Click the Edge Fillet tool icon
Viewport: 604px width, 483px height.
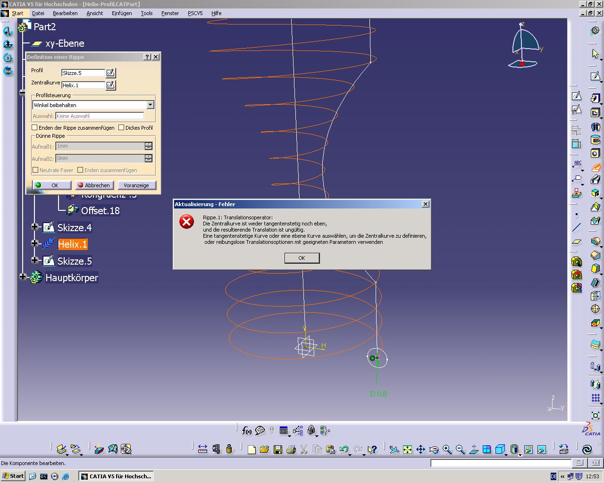tap(596, 241)
